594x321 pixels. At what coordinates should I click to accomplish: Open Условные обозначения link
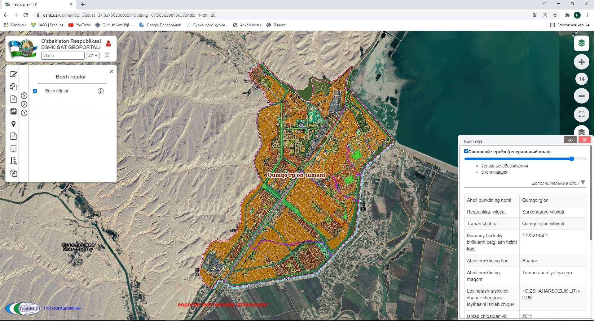[x=504, y=166]
